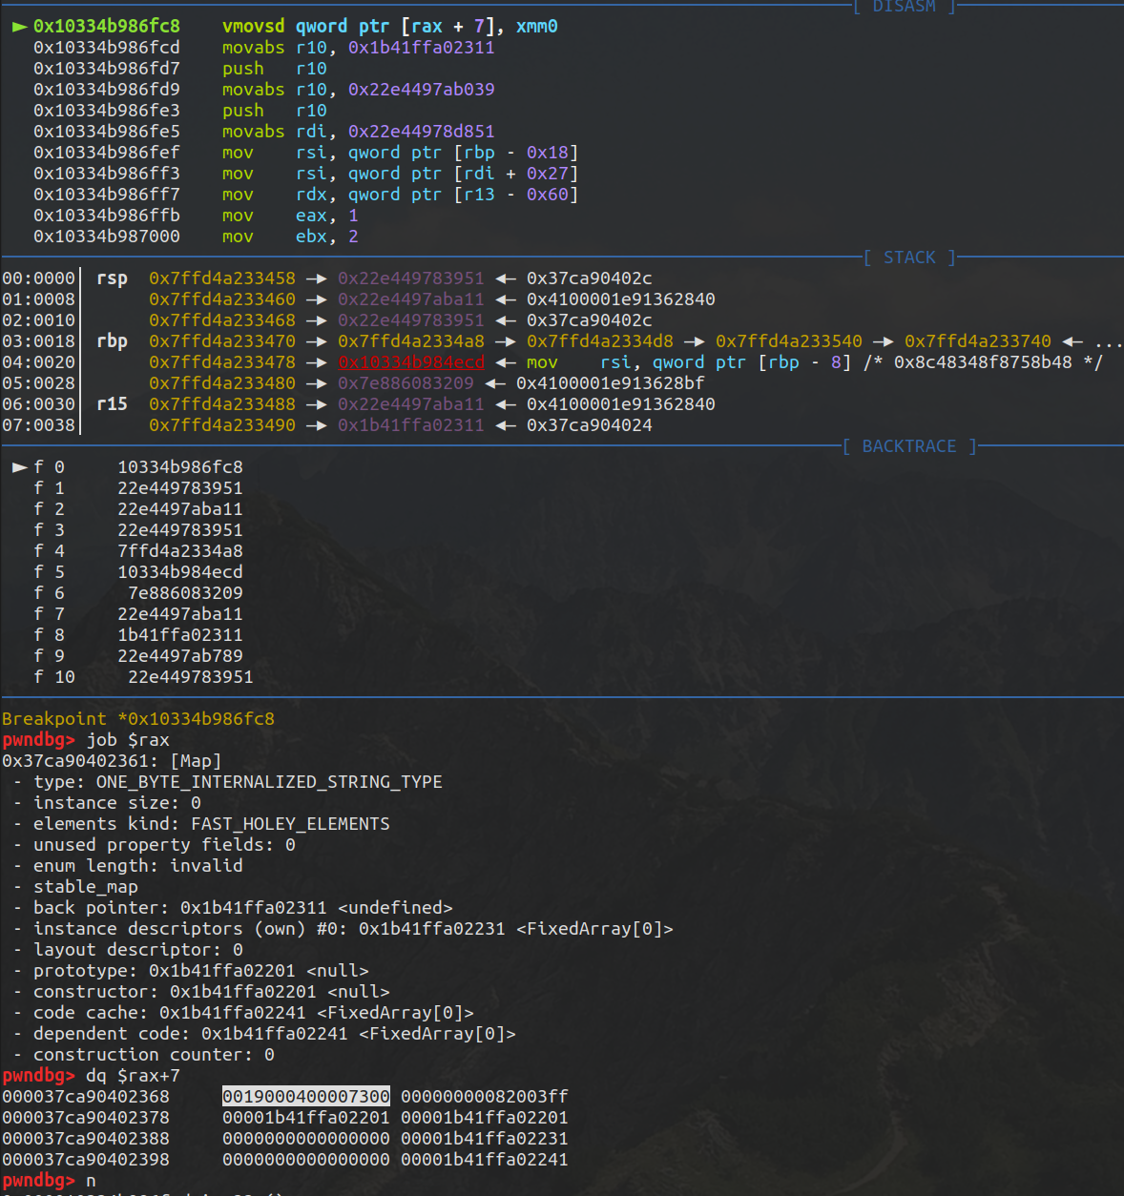The height and width of the screenshot is (1196, 1124).
Task: Click the BACKTRACE section header label
Action: [x=909, y=446]
